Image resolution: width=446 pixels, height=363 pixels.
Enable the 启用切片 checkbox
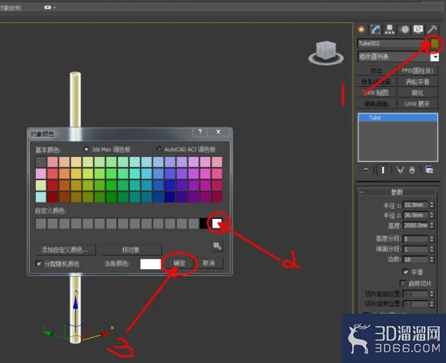402,283
